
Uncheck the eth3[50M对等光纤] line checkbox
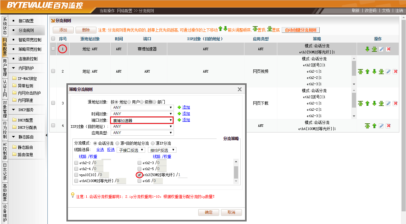point(139,175)
